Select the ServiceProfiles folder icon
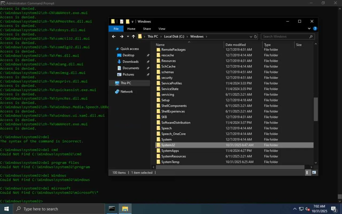This screenshot has width=342, height=214. coord(158,83)
